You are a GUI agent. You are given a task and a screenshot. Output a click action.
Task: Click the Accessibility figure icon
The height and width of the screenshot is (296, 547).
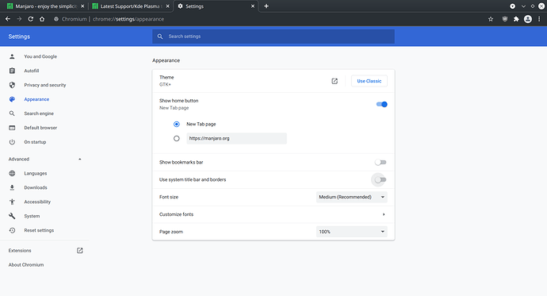12,202
